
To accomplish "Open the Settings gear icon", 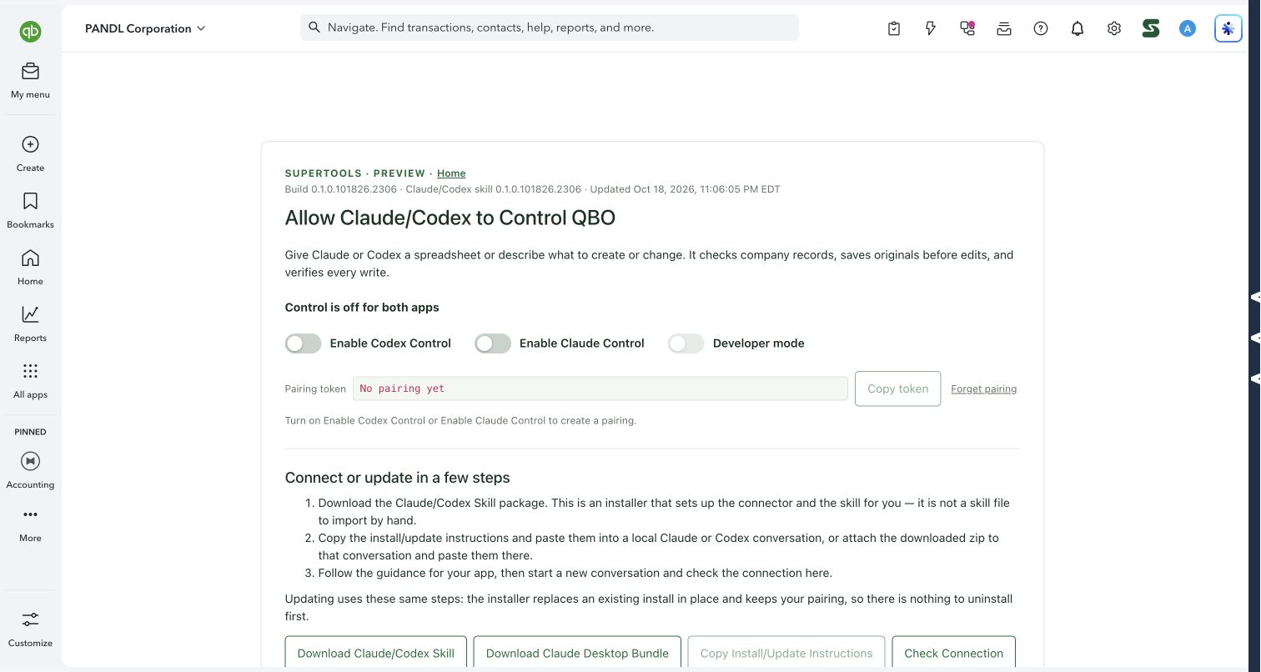I will pos(1114,28).
